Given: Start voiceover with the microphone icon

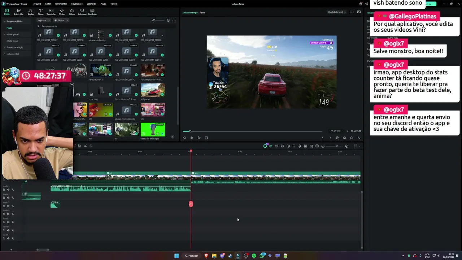Looking at the screenshot, I should click(300, 146).
